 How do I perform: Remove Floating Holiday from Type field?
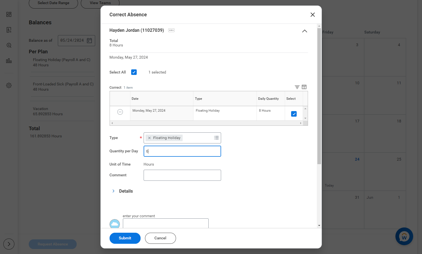point(149,138)
